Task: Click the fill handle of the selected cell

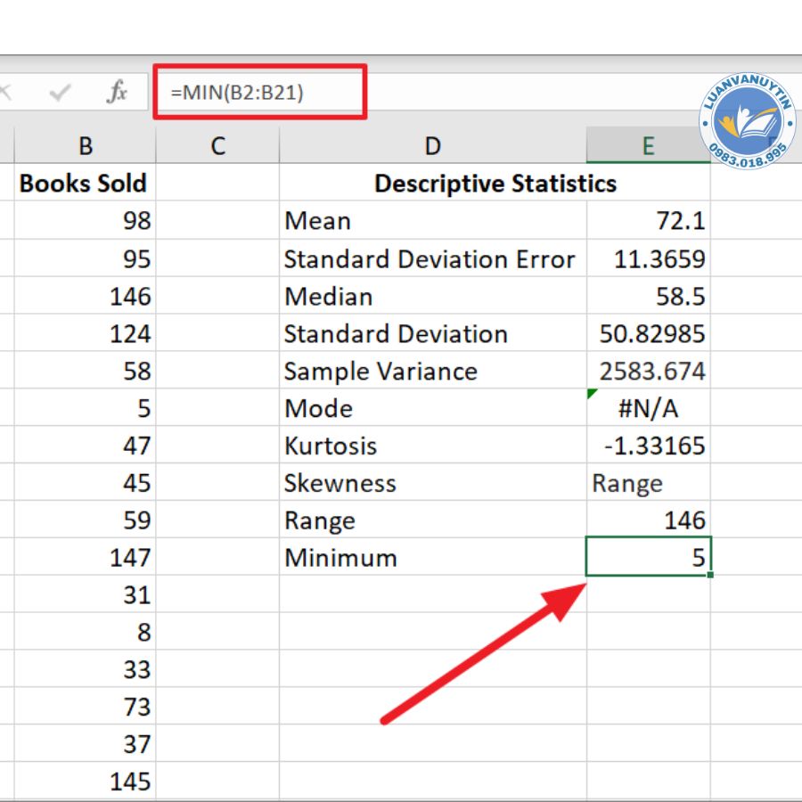Action: click(x=709, y=575)
